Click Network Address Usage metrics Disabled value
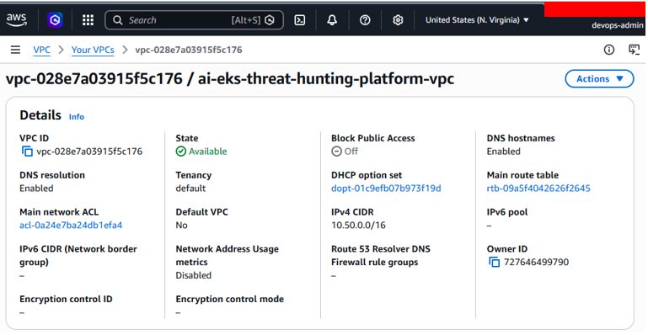This screenshot has width=648, height=335. click(194, 275)
